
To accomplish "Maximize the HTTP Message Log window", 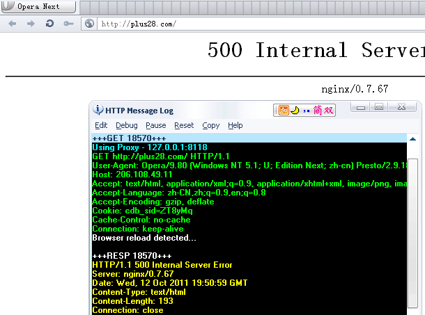I will click(379, 107).
